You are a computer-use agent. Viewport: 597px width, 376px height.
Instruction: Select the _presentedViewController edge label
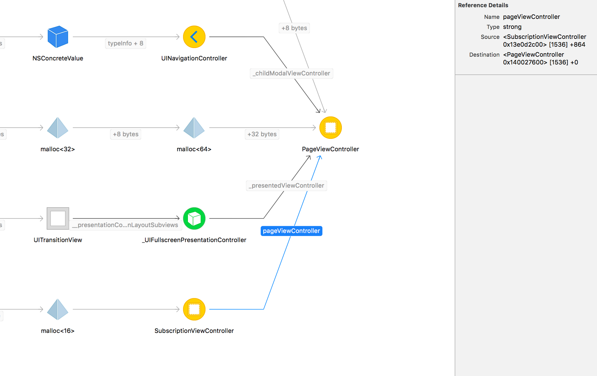[286, 186]
